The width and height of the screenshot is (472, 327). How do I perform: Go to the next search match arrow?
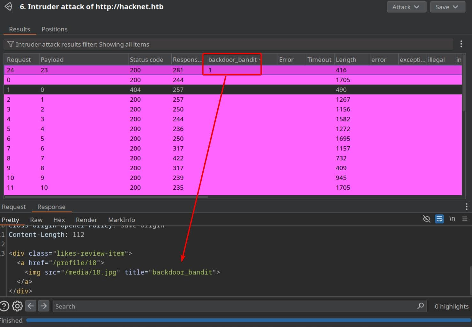44,306
